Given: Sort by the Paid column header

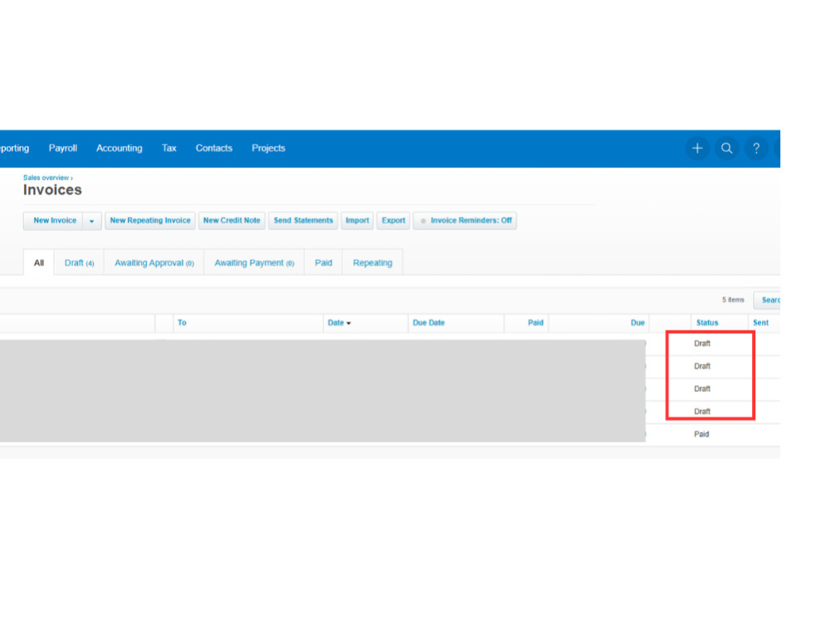Looking at the screenshot, I should pos(535,322).
